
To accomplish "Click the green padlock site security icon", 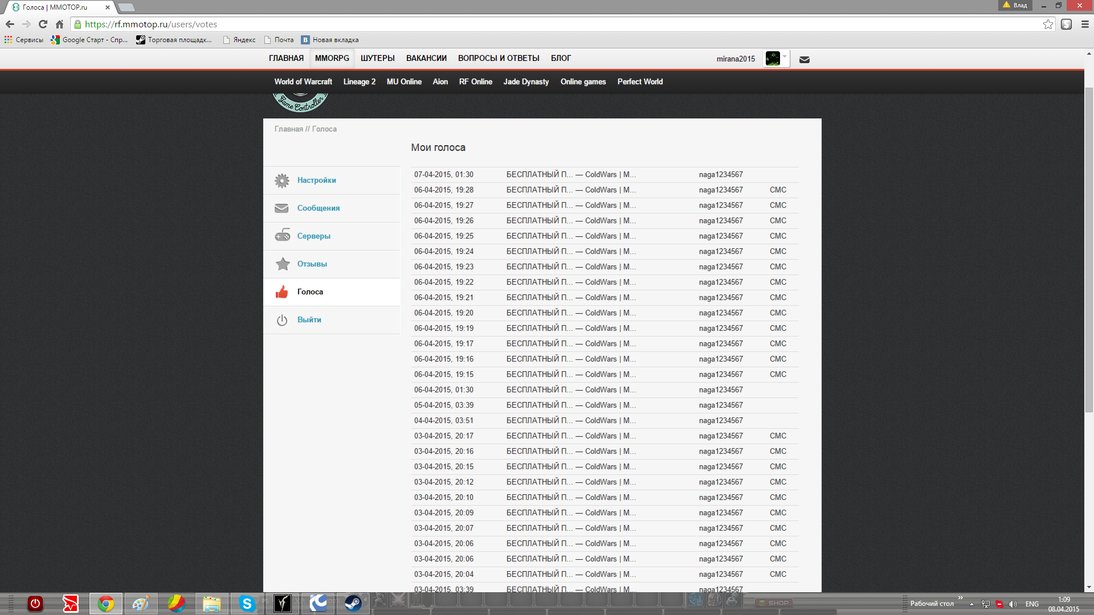I will [x=78, y=24].
